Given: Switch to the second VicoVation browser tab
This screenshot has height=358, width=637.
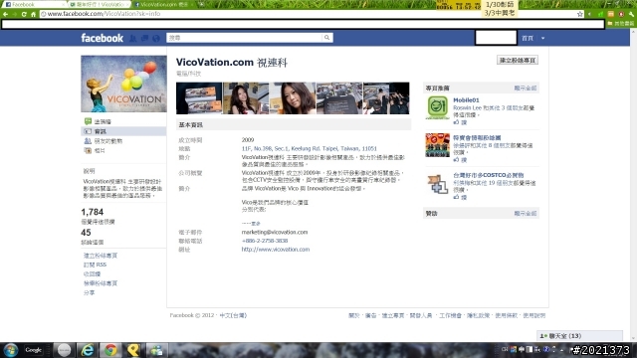Looking at the screenshot, I should point(99,4).
